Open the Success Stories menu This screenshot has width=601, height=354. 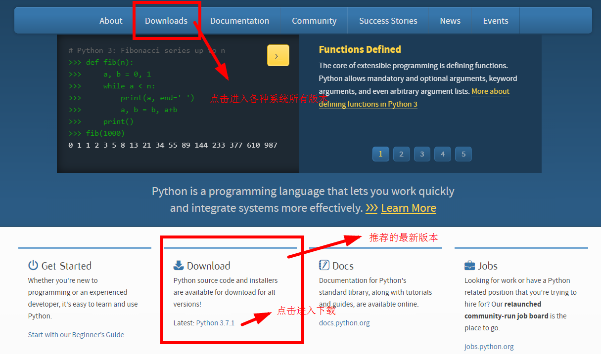pyautogui.click(x=388, y=21)
